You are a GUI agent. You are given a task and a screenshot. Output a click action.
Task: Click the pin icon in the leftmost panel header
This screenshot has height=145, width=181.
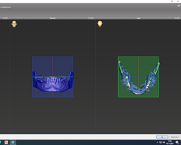point(8,18)
